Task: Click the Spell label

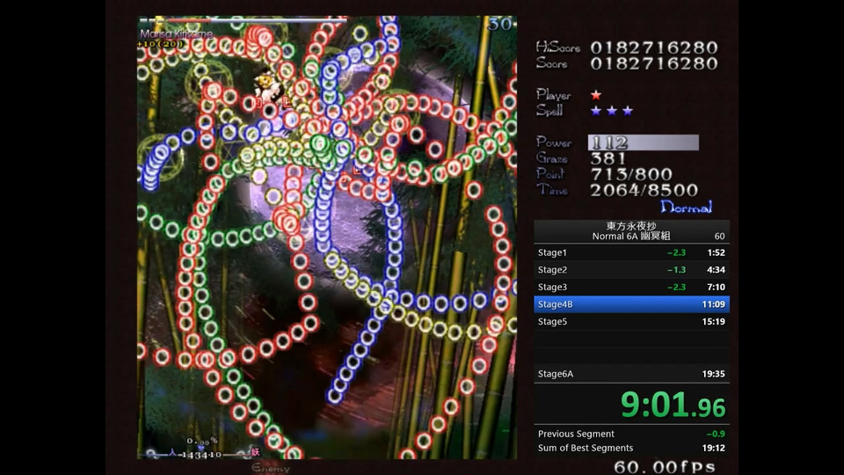Action: coord(549,111)
